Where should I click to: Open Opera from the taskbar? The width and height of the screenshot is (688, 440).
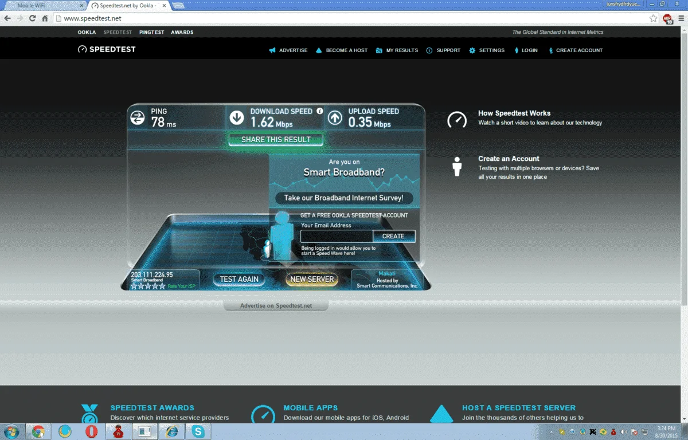point(92,431)
